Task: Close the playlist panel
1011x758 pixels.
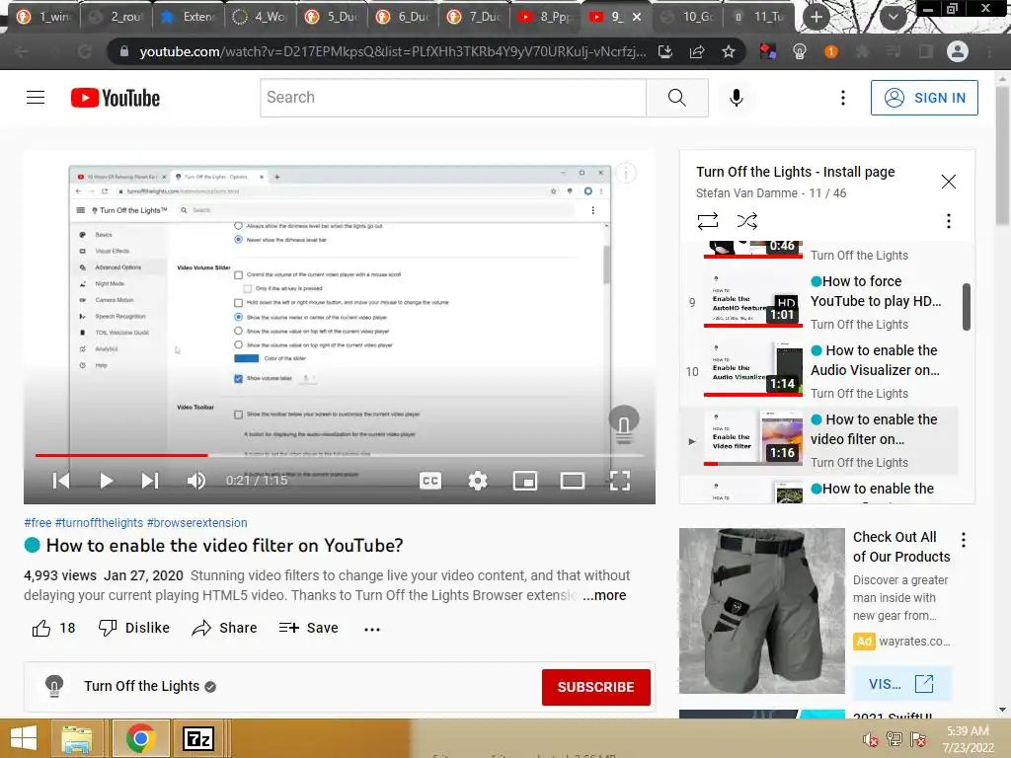Action: [x=949, y=182]
